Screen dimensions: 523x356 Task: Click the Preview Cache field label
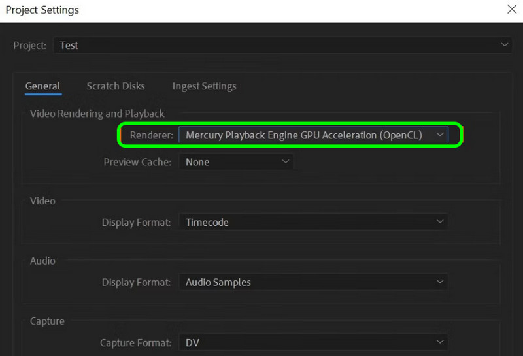(x=137, y=162)
